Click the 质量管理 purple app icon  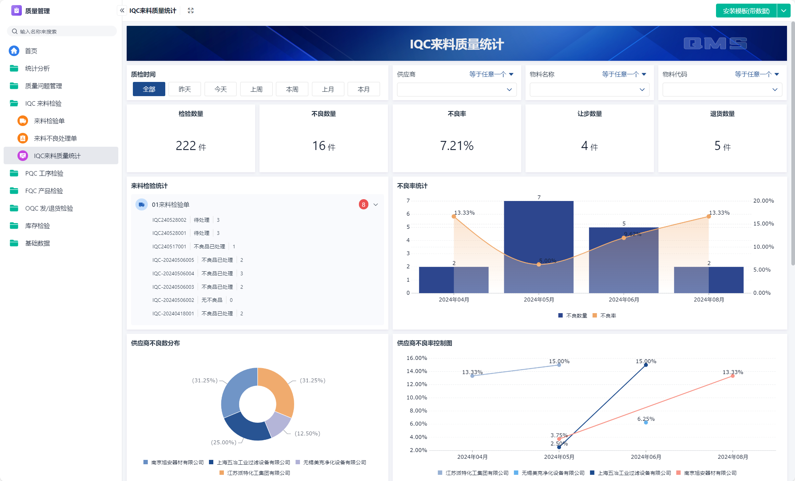16,11
